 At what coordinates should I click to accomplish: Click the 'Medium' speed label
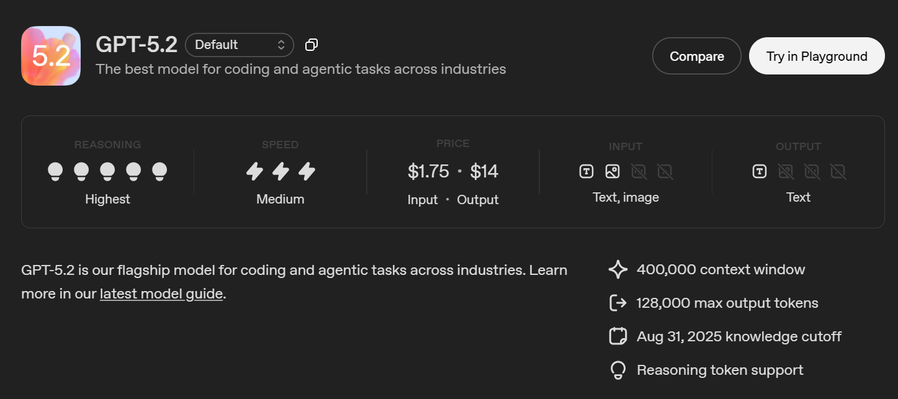(x=281, y=199)
